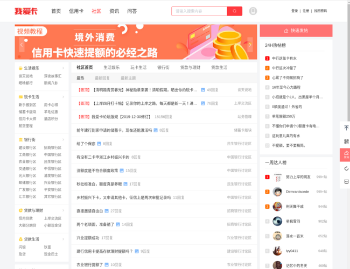Open post 兴业提额成功
Image resolution: width=350 pixels, height=269 pixels.
coord(88,238)
